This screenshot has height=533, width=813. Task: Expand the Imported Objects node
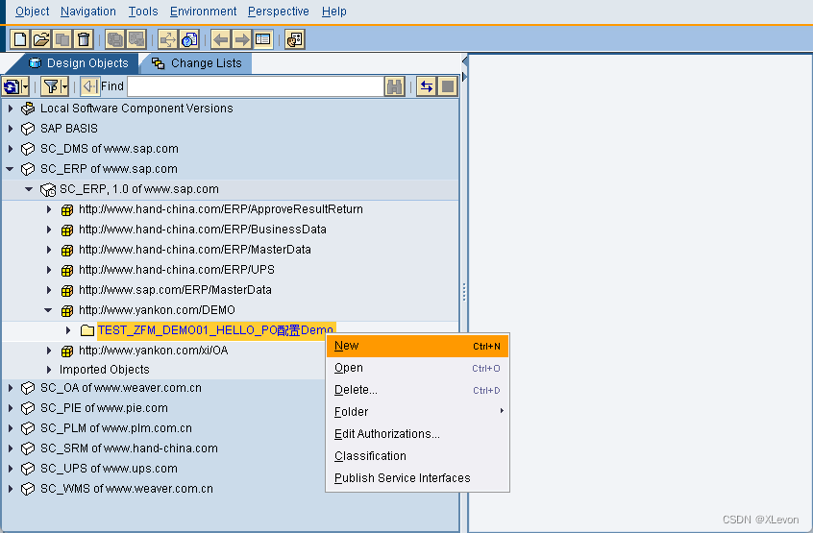coord(49,370)
